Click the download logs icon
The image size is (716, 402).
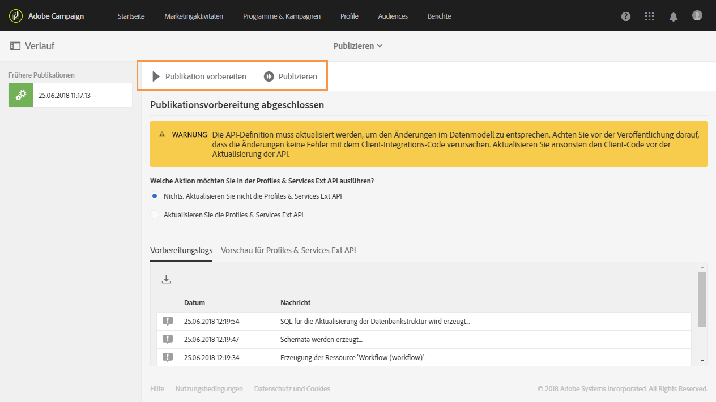tap(166, 279)
